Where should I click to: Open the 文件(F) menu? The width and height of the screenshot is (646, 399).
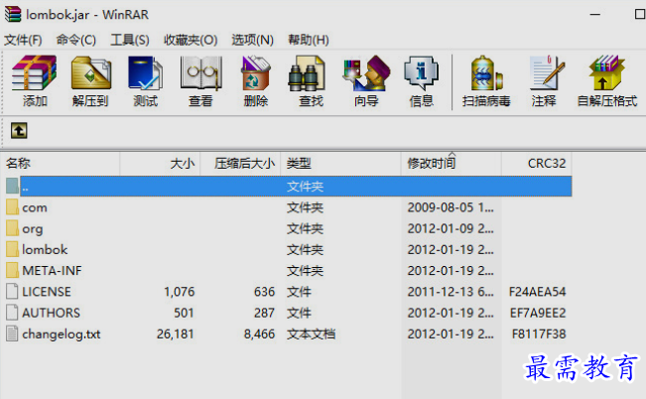[23, 40]
